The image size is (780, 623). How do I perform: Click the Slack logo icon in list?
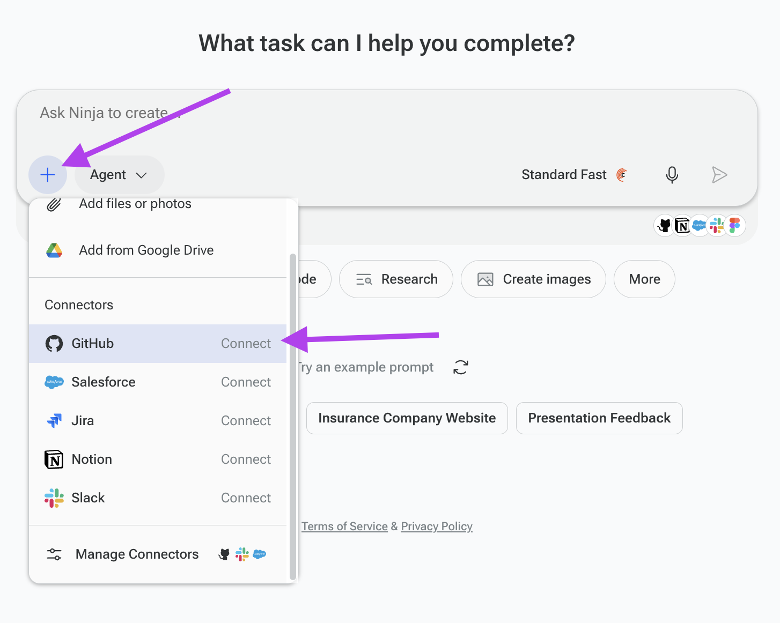tap(54, 498)
